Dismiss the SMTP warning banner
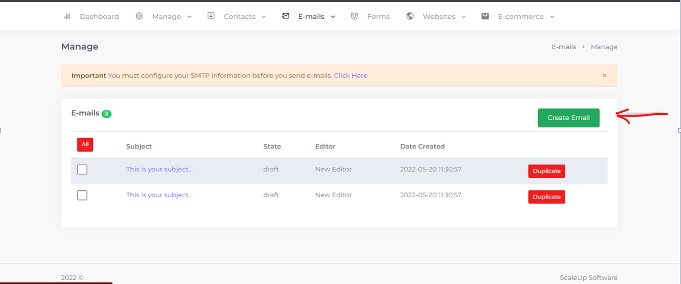The height and width of the screenshot is (284, 681). coord(604,75)
